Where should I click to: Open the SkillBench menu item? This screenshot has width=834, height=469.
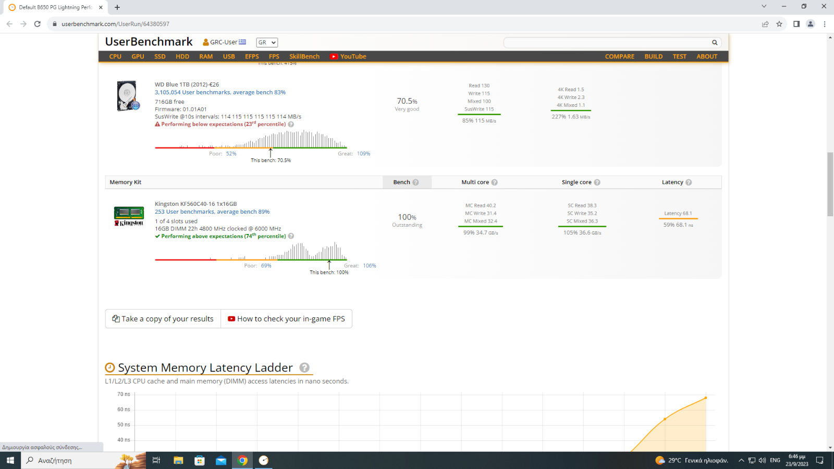[x=304, y=56]
